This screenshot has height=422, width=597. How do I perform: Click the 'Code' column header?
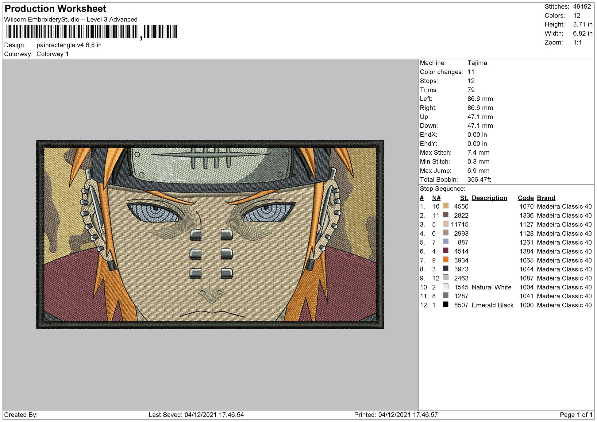(526, 198)
